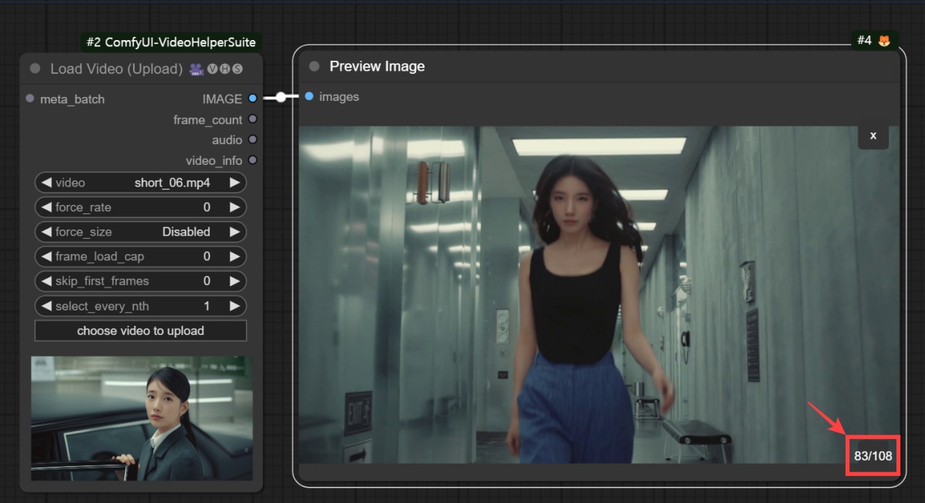Click the V badge icon beside the camera

[212, 69]
